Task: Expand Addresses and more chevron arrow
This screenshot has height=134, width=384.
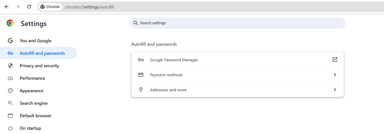Action: click(335, 90)
